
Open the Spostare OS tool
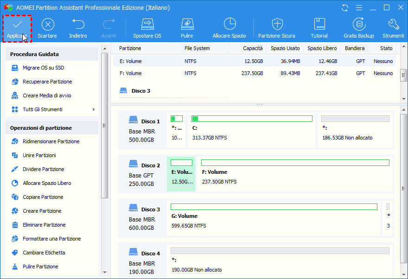[147, 24]
